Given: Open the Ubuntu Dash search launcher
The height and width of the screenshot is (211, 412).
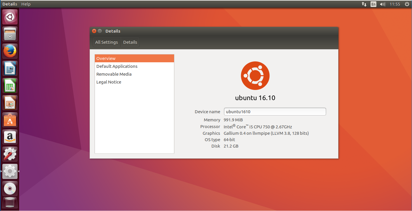Looking at the screenshot, I should [x=10, y=17].
